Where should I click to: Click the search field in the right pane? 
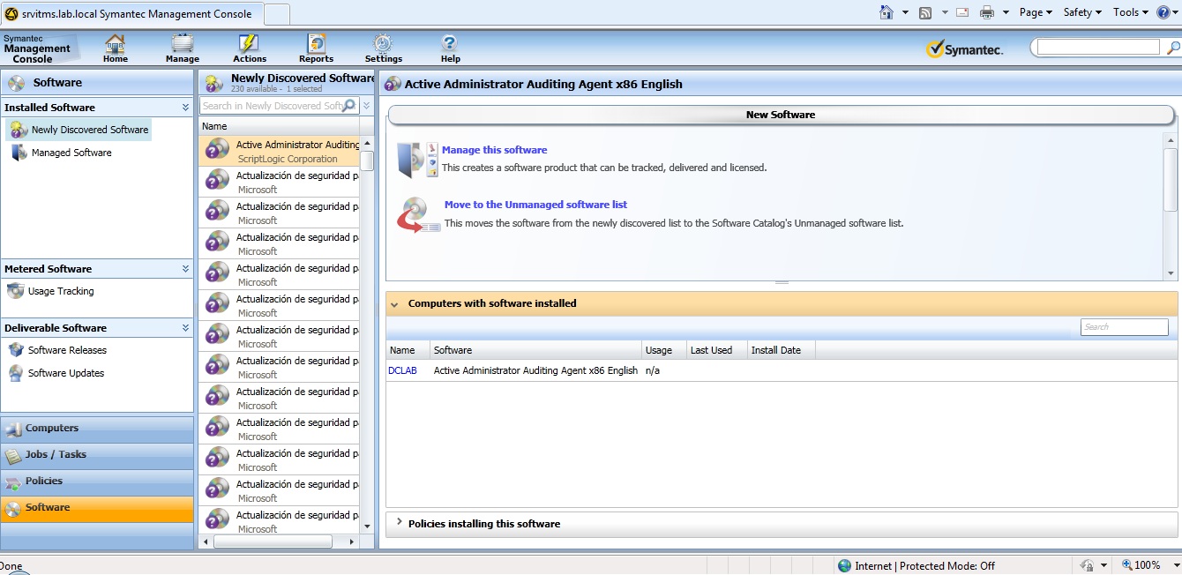[1124, 326]
